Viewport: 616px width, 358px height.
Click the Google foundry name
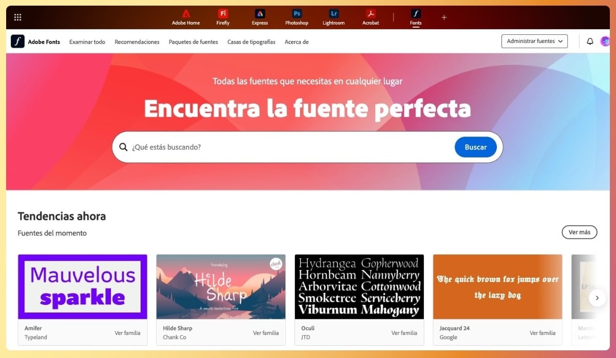tap(448, 338)
